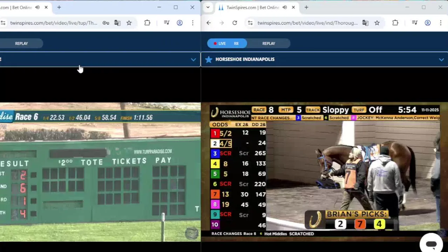Click translate page icon in left window
448x252 pixels.
117,23
